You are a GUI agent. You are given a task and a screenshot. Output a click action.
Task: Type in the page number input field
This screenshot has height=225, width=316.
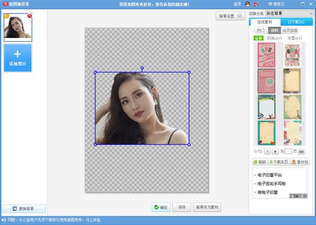(x=289, y=151)
